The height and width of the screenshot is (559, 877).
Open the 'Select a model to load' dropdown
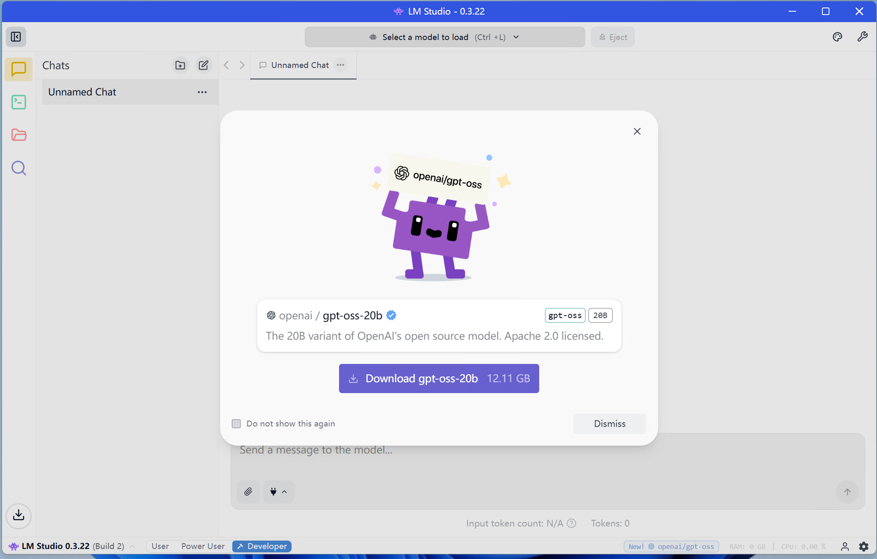pos(444,37)
